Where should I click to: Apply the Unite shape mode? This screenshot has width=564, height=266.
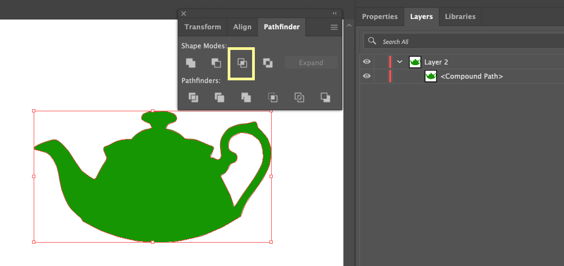[x=191, y=63]
